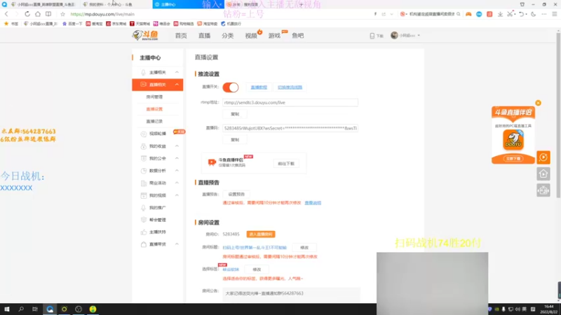Open 视频轮播 in the sidebar
The image size is (561, 315).
tap(157, 134)
